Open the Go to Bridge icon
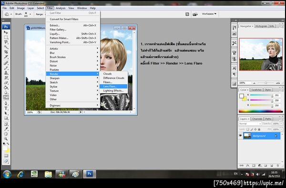 [x=195, y=14]
